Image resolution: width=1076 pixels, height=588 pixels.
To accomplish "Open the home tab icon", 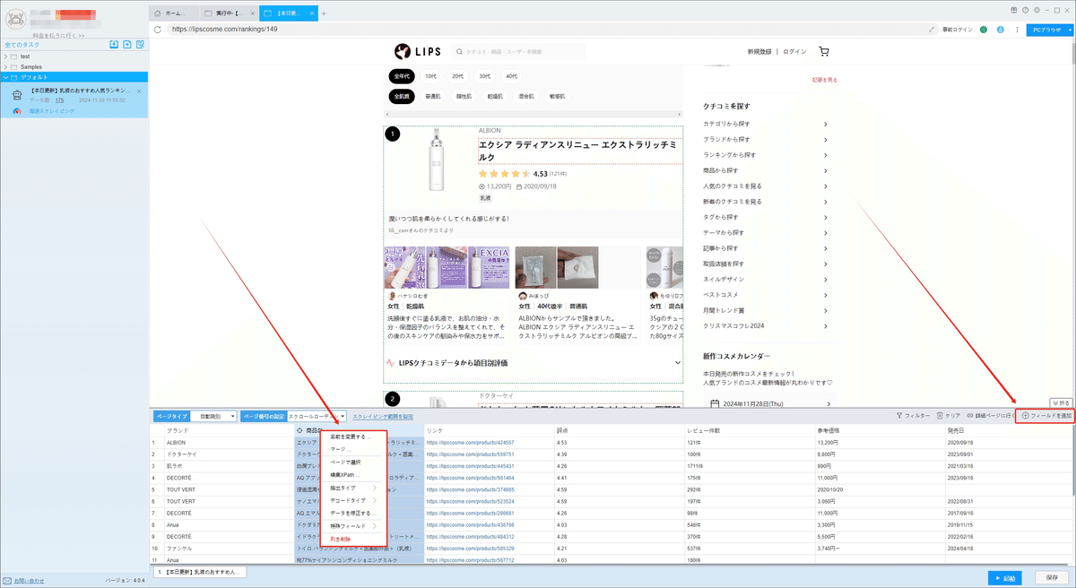I will coord(159,13).
